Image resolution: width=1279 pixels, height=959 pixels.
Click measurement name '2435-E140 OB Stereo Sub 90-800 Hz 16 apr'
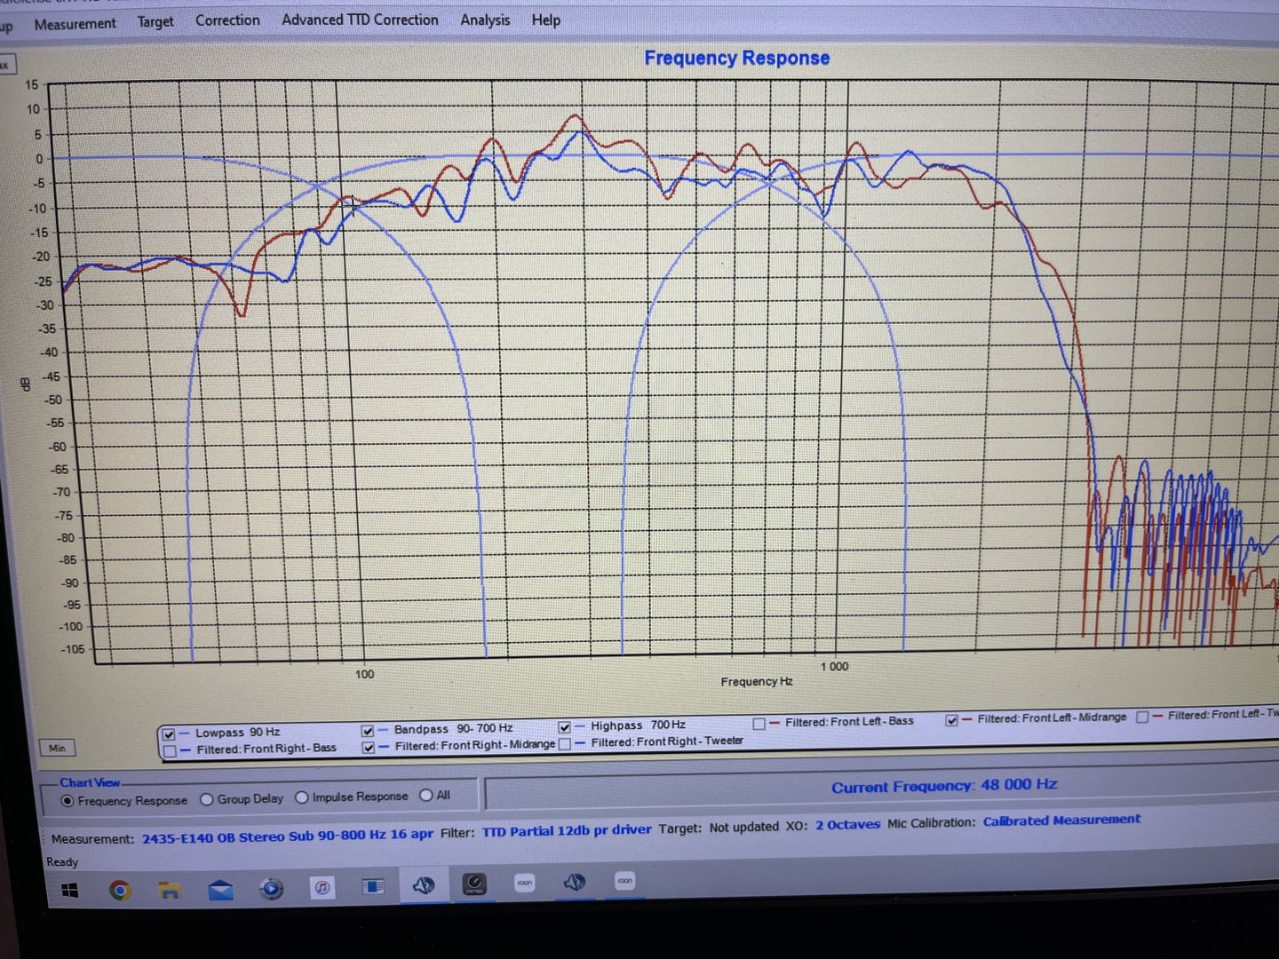point(288,836)
